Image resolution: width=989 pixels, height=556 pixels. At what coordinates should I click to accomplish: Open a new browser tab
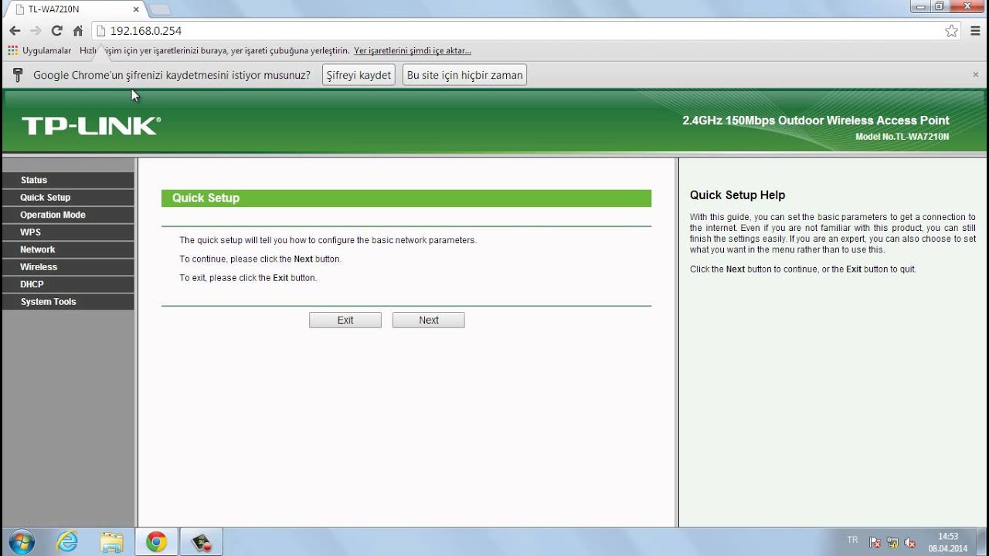[159, 9]
